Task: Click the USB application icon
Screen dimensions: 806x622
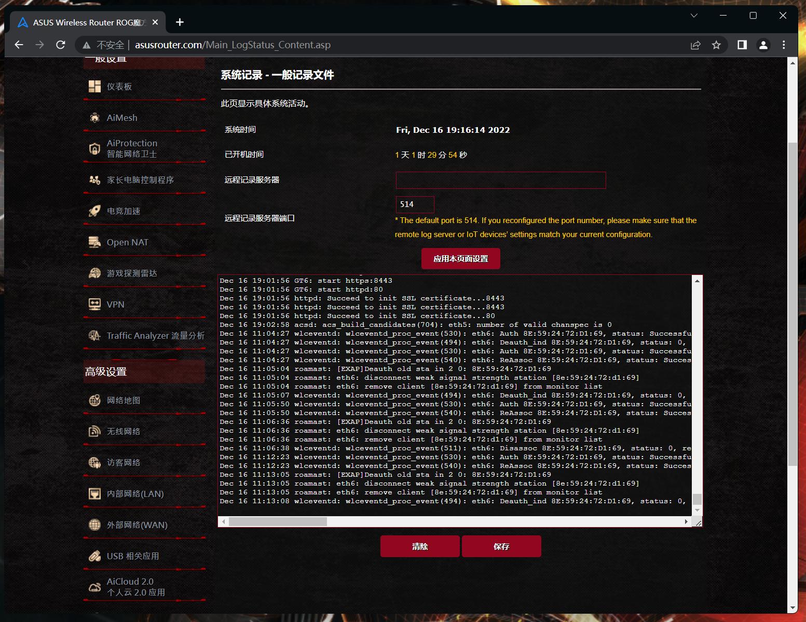Action: [94, 556]
